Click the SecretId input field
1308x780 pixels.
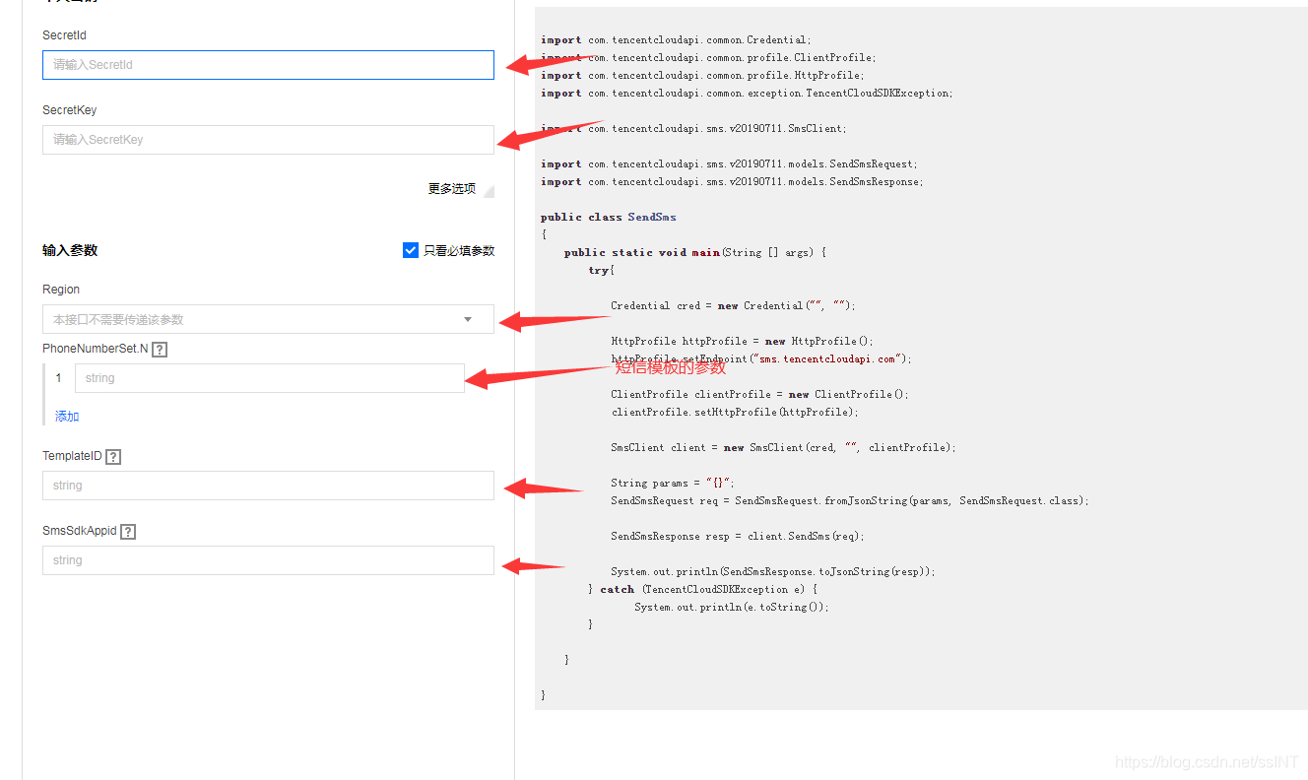pos(268,65)
